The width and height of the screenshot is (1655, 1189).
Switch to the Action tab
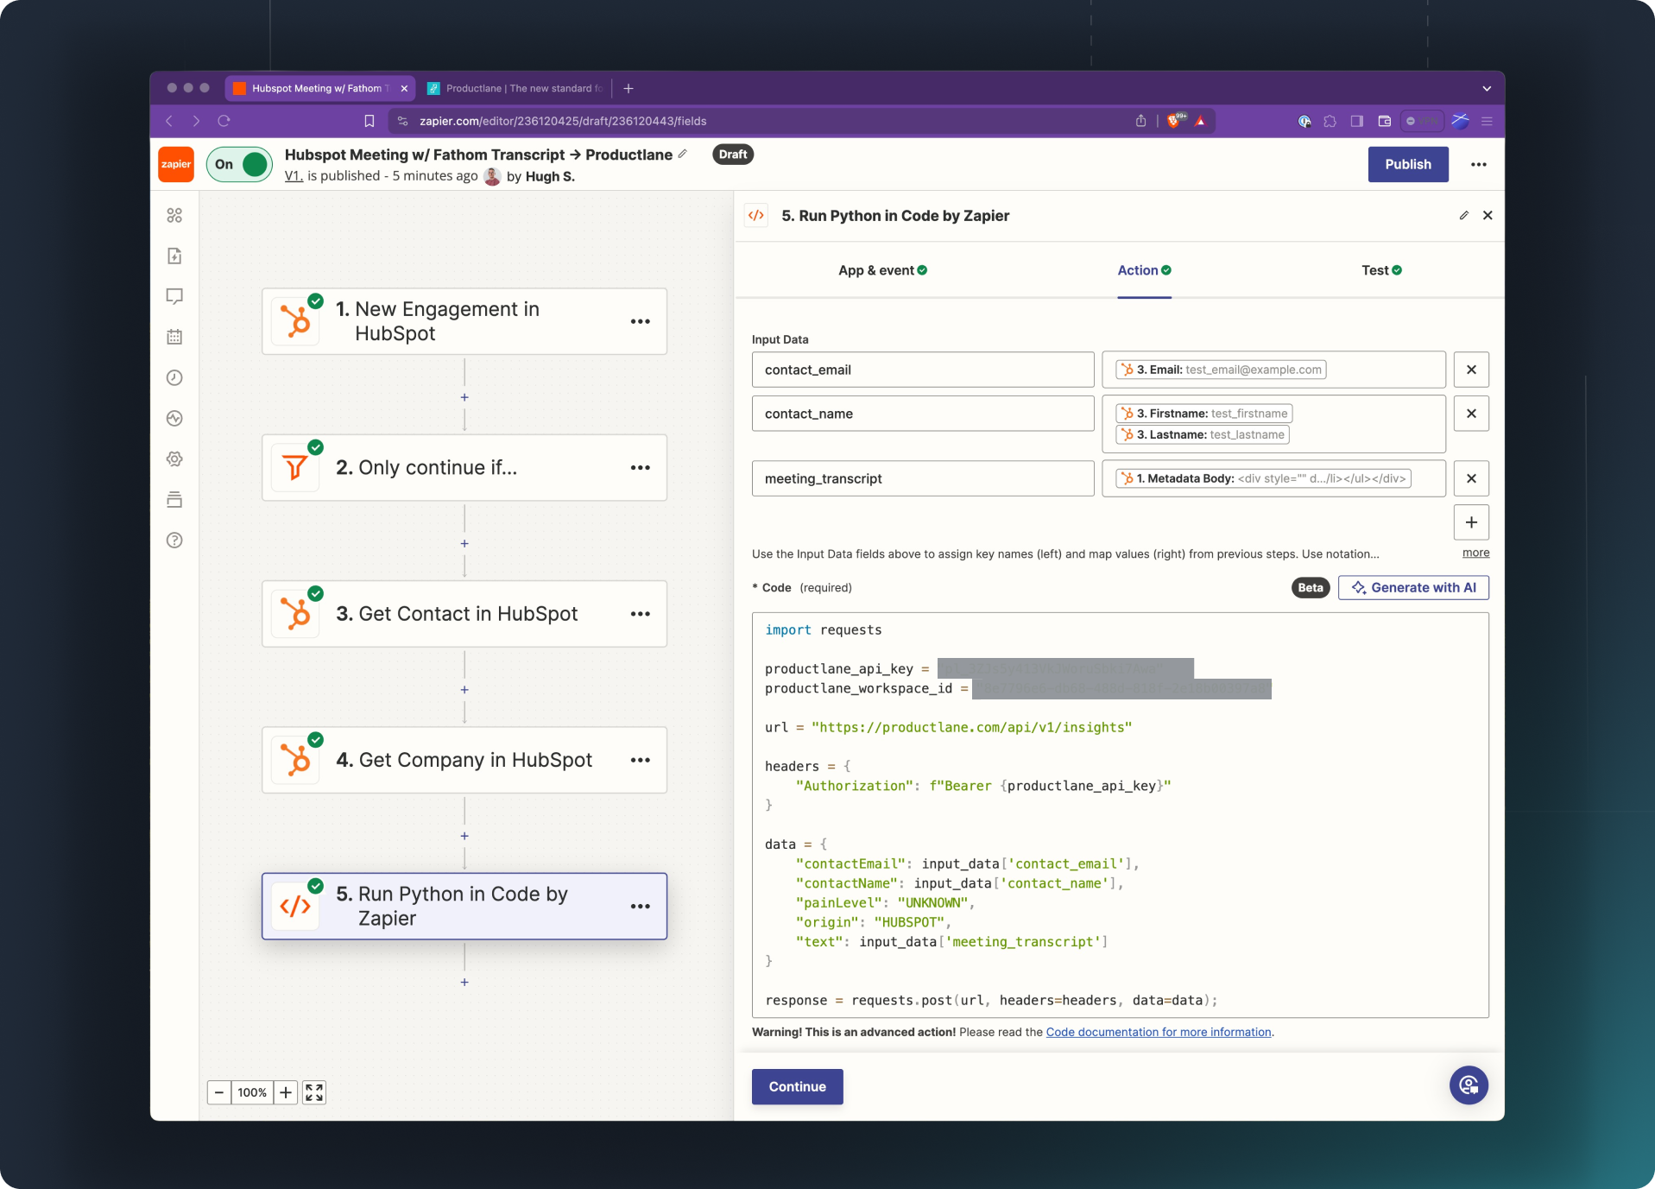[x=1144, y=270]
